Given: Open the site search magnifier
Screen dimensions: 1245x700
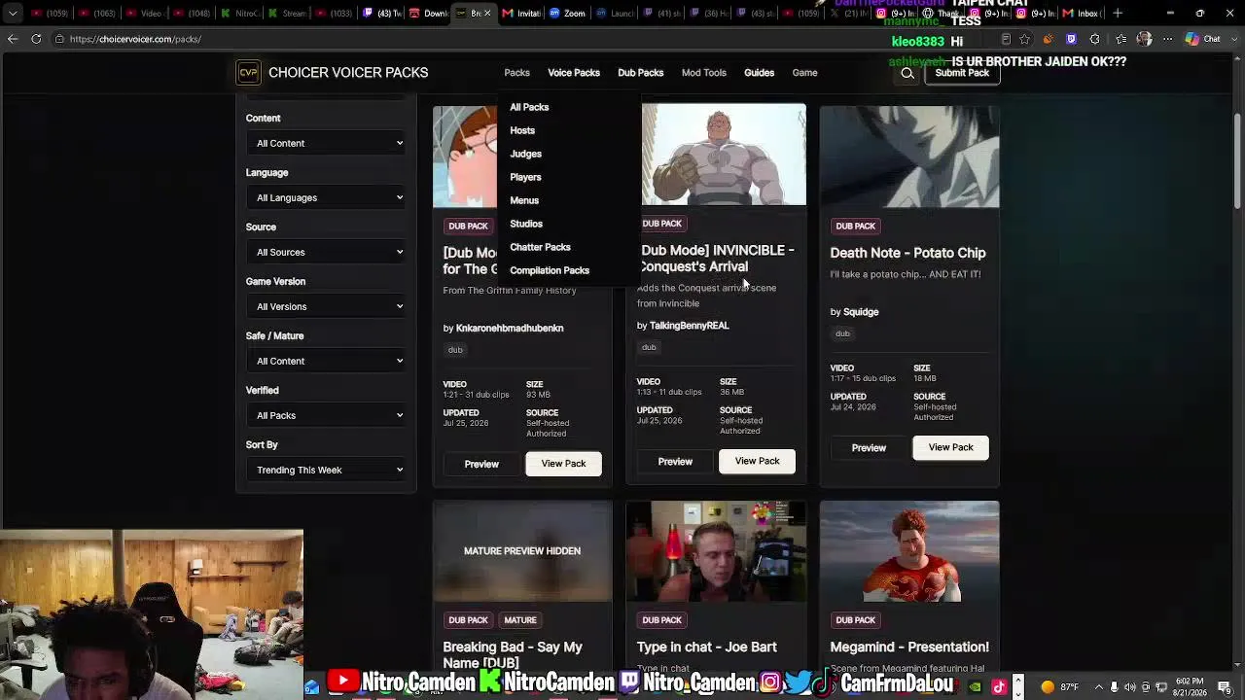Looking at the screenshot, I should (907, 73).
